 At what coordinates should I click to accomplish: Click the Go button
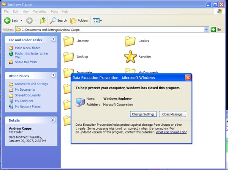[x=216, y=30]
